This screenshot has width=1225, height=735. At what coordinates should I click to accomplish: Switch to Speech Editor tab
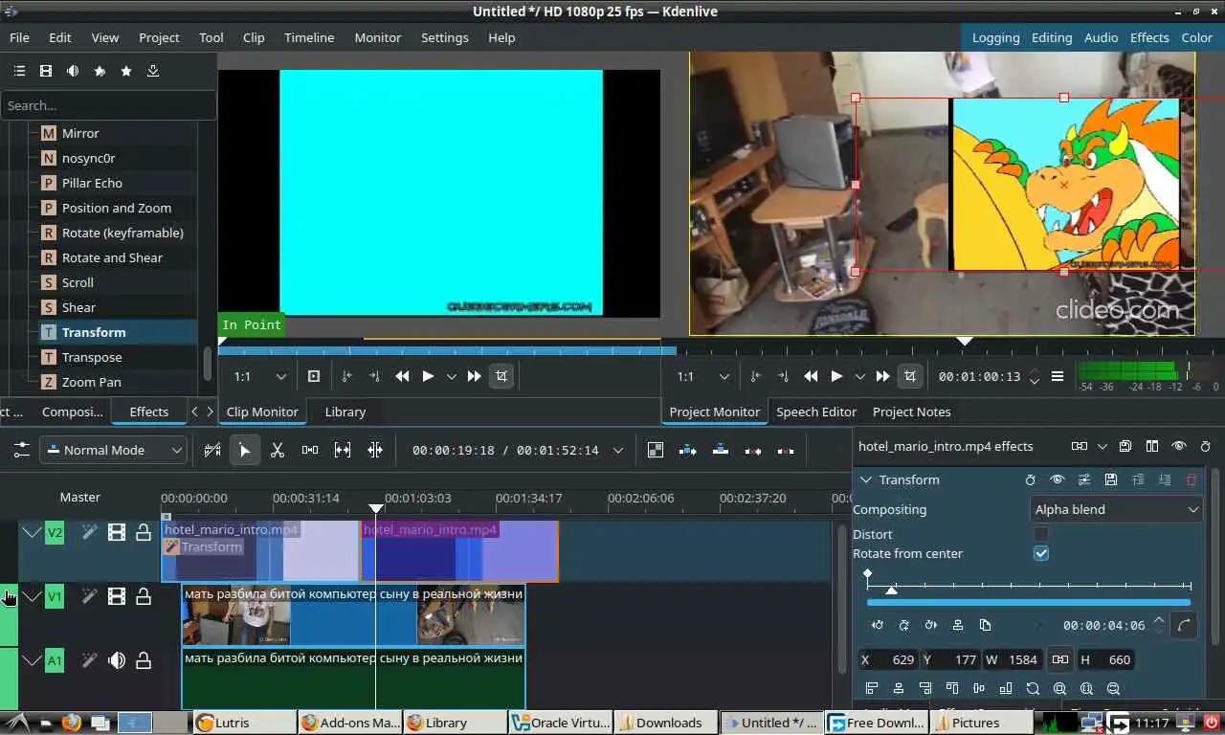pos(816,412)
